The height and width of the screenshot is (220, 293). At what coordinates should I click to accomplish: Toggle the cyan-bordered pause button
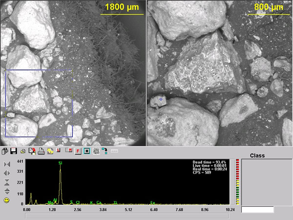point(87,151)
